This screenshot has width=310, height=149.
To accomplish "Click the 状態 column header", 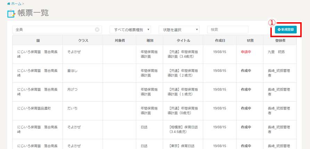I will (x=250, y=41).
